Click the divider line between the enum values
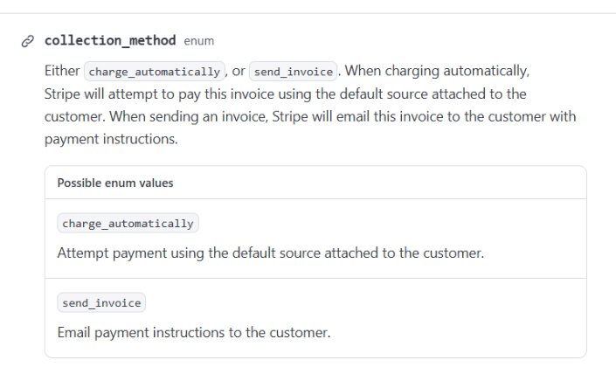Viewport: 616px width, 367px height. tap(315, 279)
